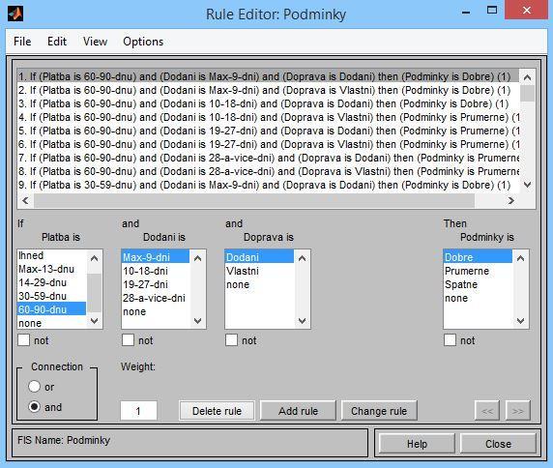
Task: Tick the not checkbox under Doprava
Action: click(x=231, y=340)
